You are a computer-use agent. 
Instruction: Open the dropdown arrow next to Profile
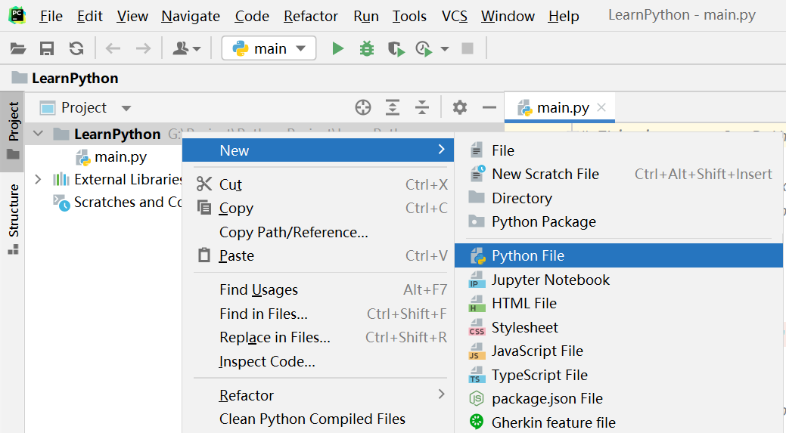point(445,49)
